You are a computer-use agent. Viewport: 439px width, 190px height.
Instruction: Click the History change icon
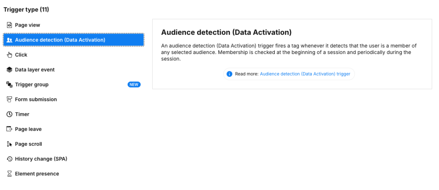pyautogui.click(x=9, y=159)
